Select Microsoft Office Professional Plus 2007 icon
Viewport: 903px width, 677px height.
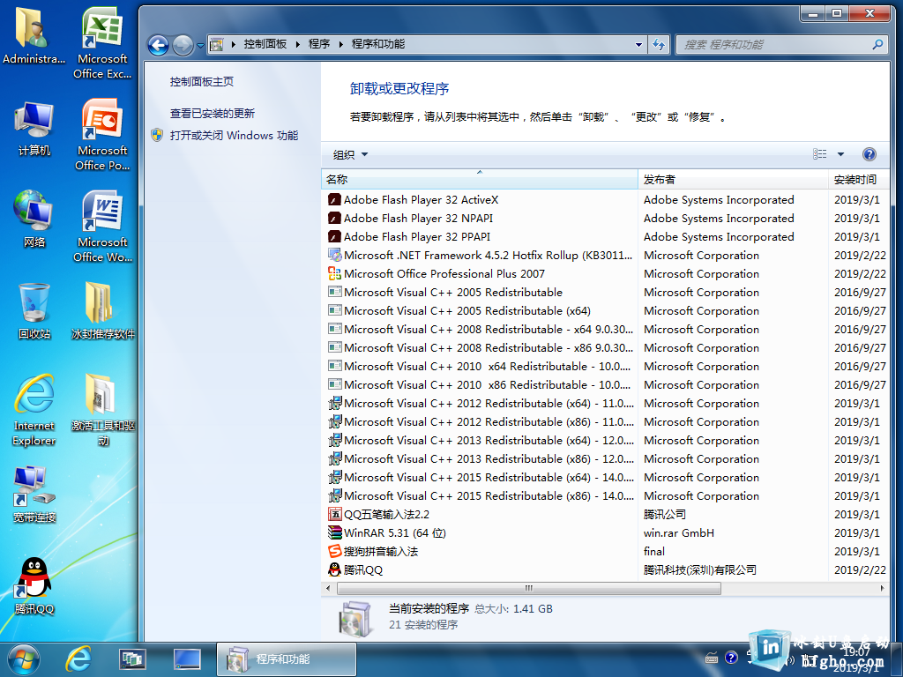point(334,274)
